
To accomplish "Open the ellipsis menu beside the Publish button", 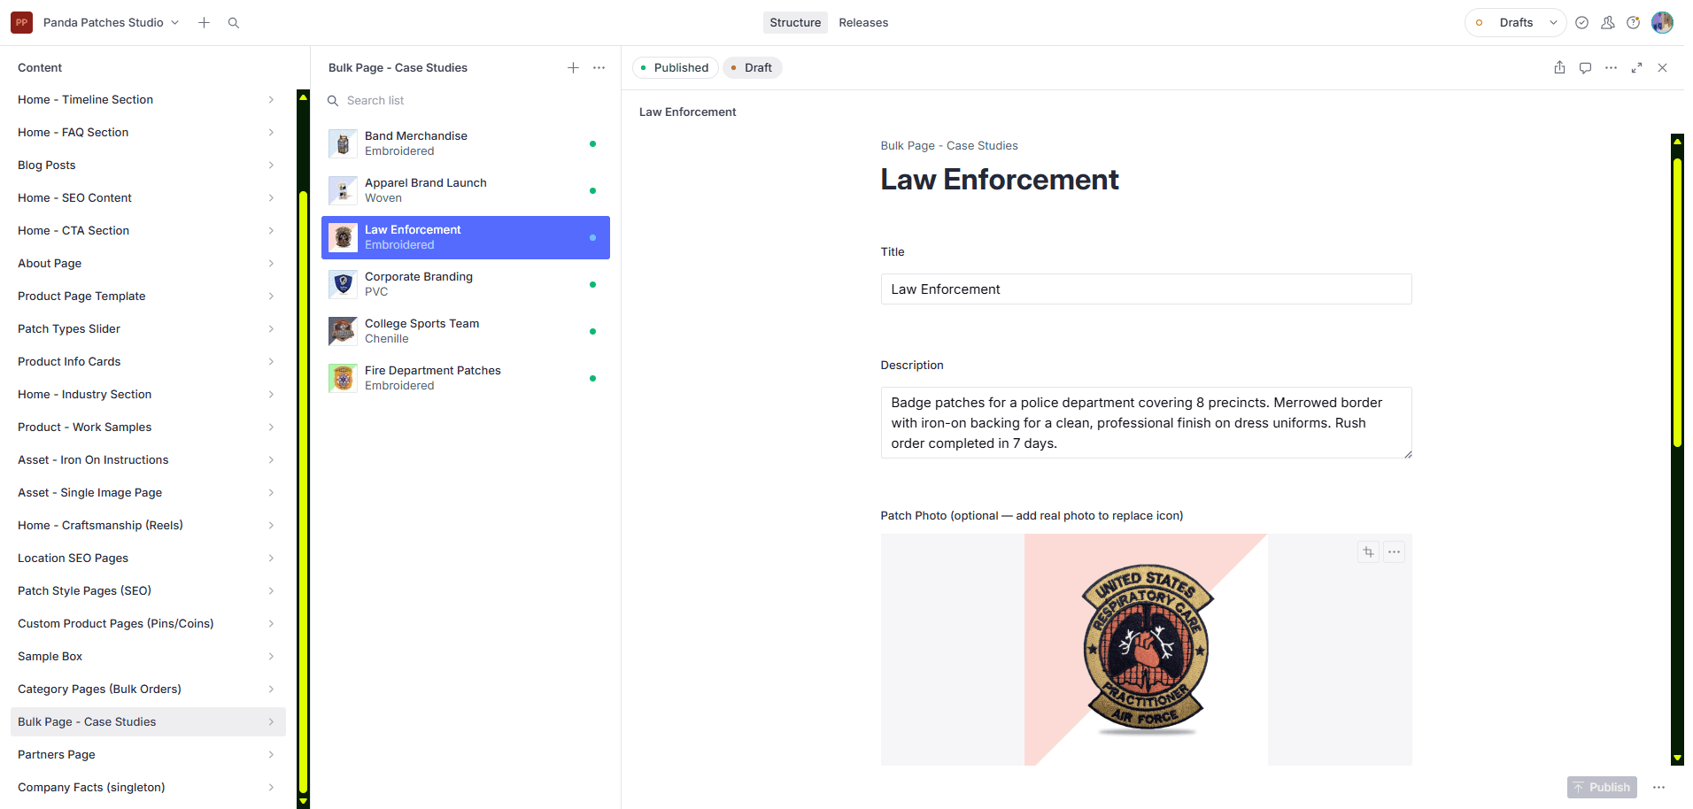I will [x=1658, y=788].
